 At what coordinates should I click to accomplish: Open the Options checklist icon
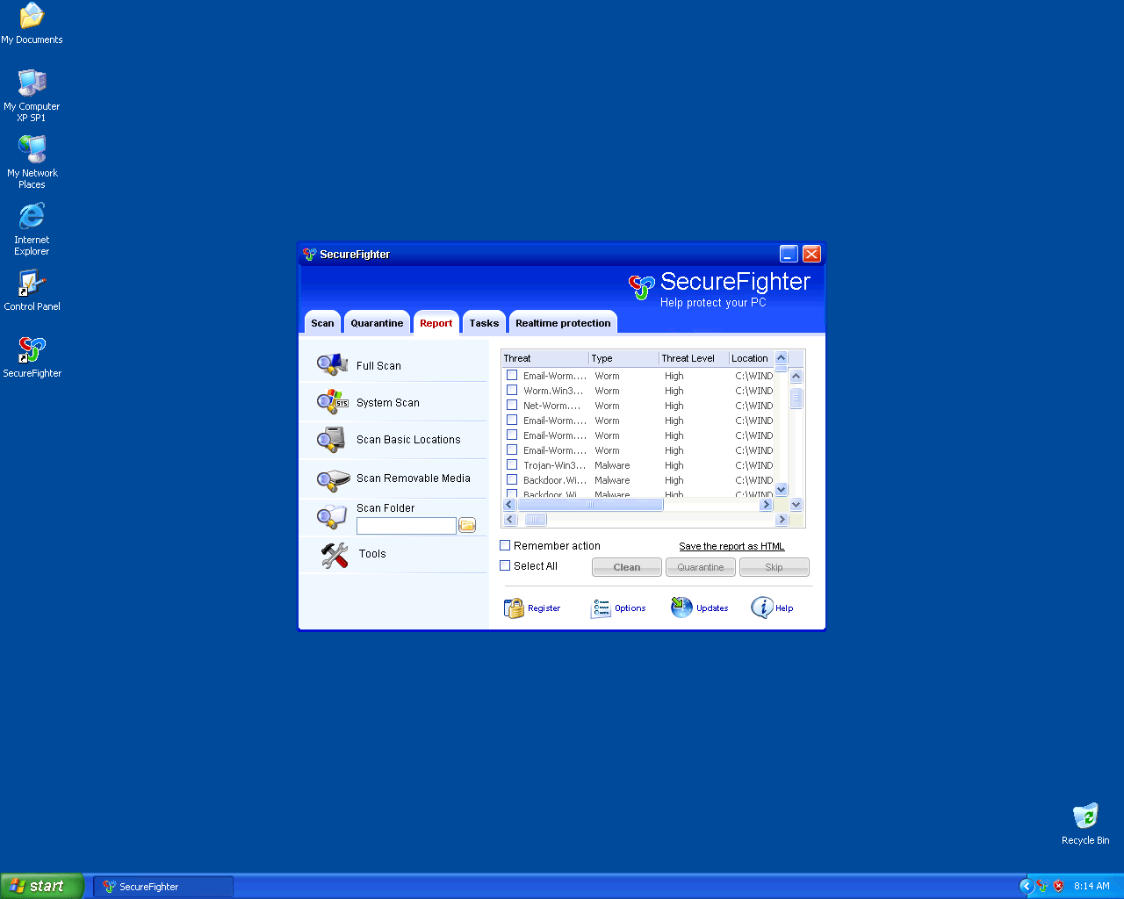point(601,608)
